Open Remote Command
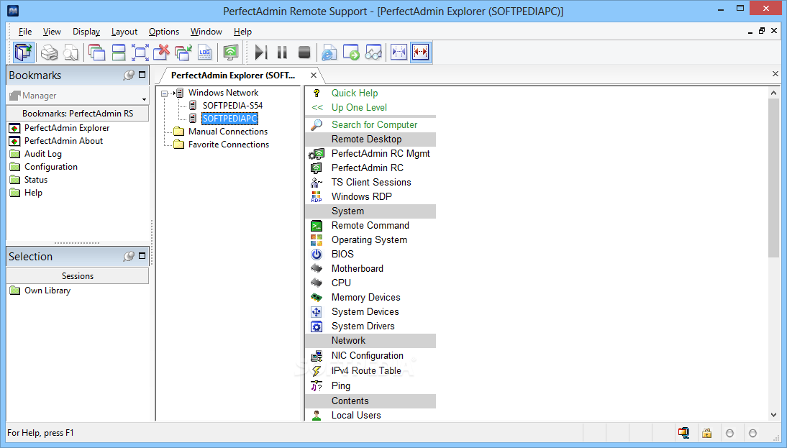The height and width of the screenshot is (448, 787). [x=370, y=225]
